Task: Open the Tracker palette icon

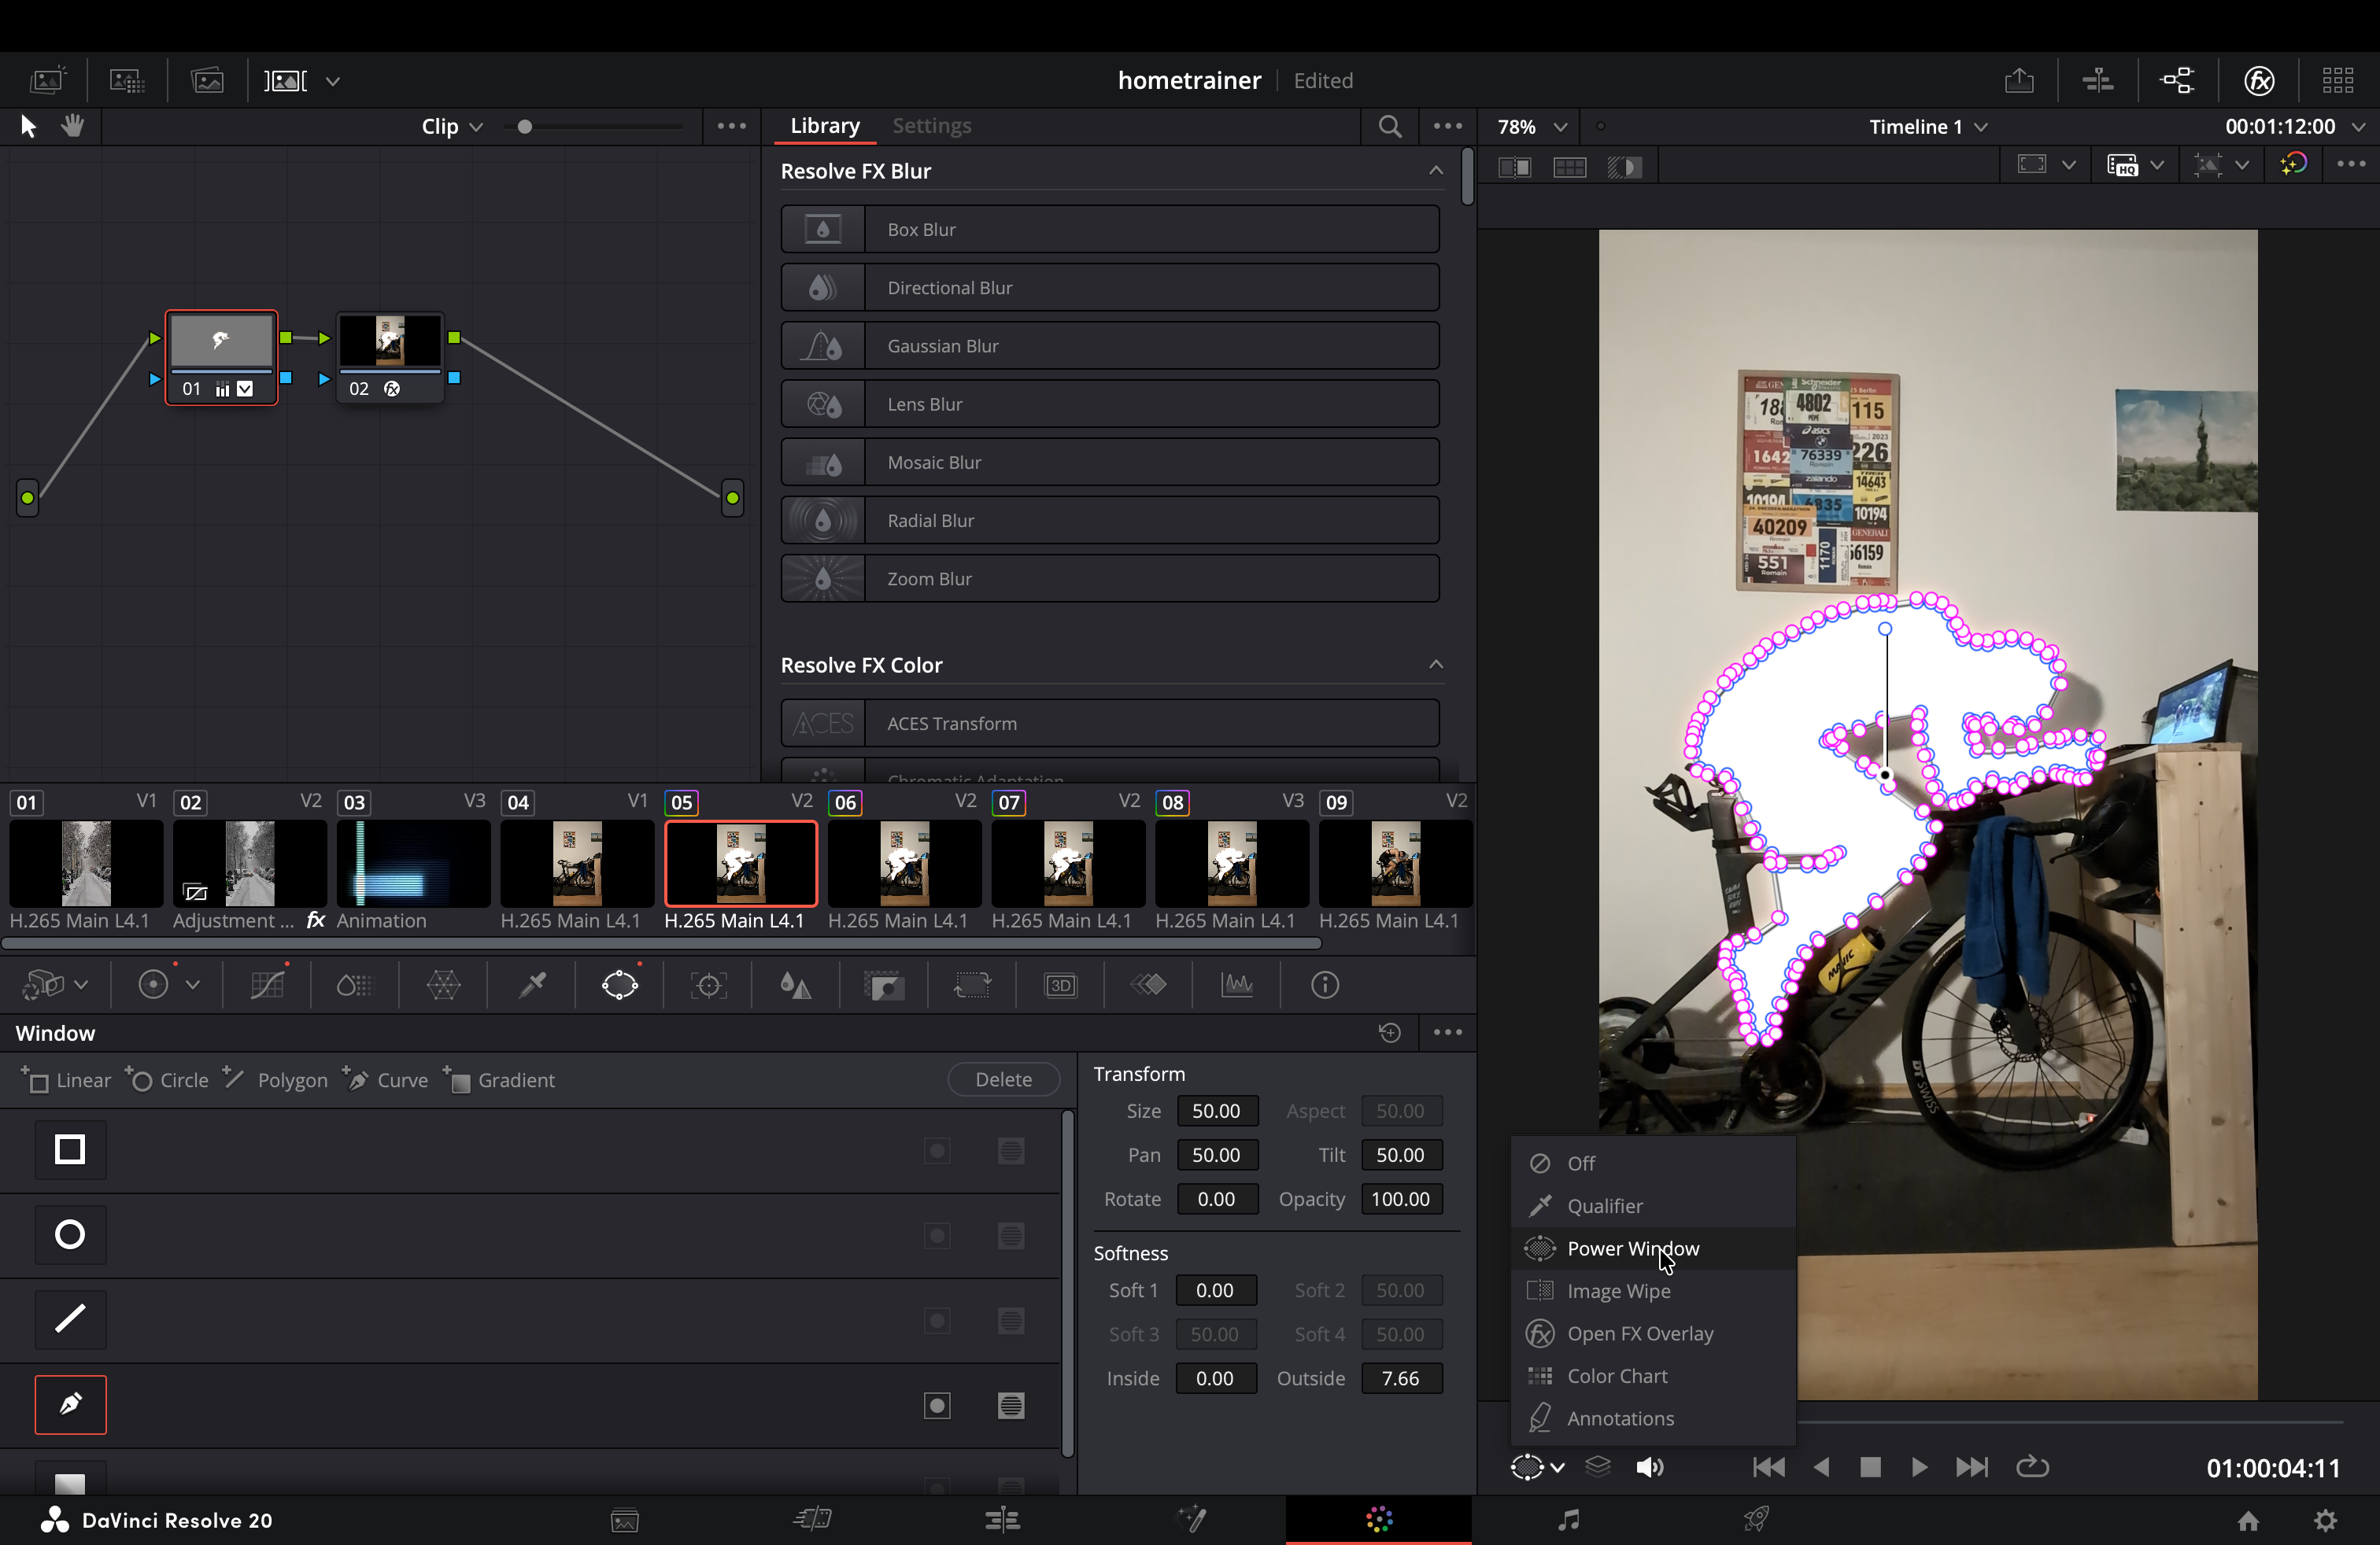Action: 708,984
